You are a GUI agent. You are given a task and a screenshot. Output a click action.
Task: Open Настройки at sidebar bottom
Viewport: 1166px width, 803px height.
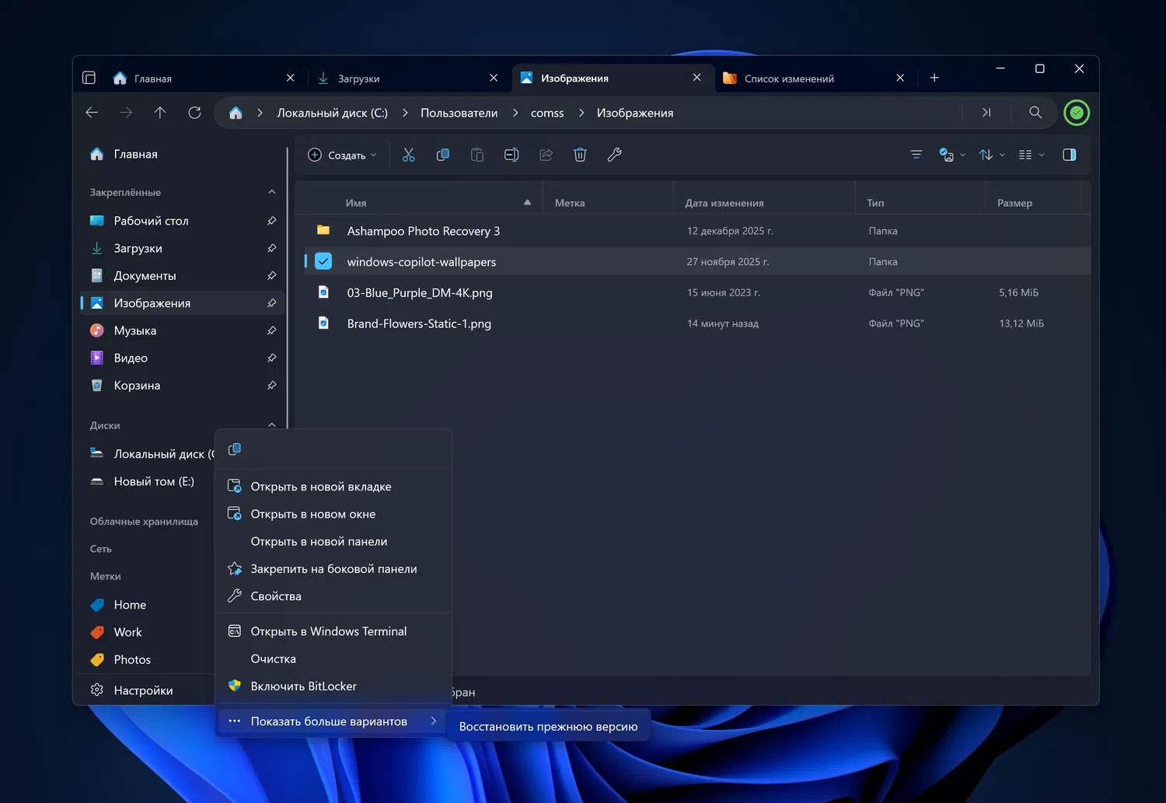(143, 690)
